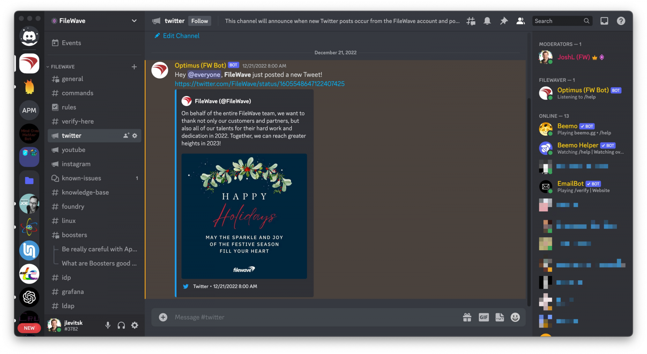The height and width of the screenshot is (354, 647).
Task: Focus the Message #twitter input
Action: (x=315, y=317)
